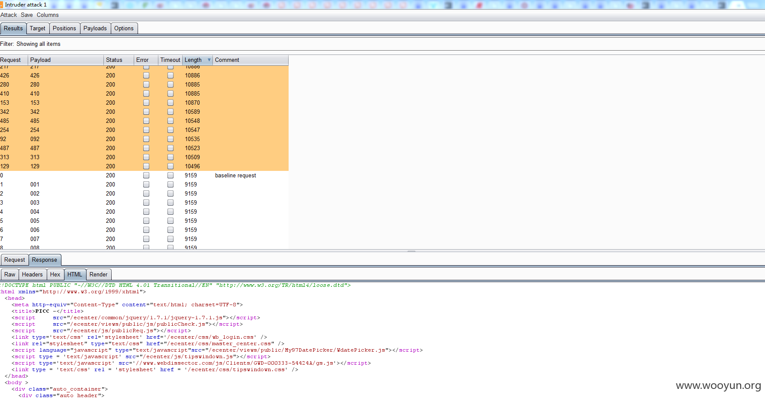Image resolution: width=765 pixels, height=398 pixels.
Task: Switch to the Options tab
Action: pyautogui.click(x=124, y=29)
